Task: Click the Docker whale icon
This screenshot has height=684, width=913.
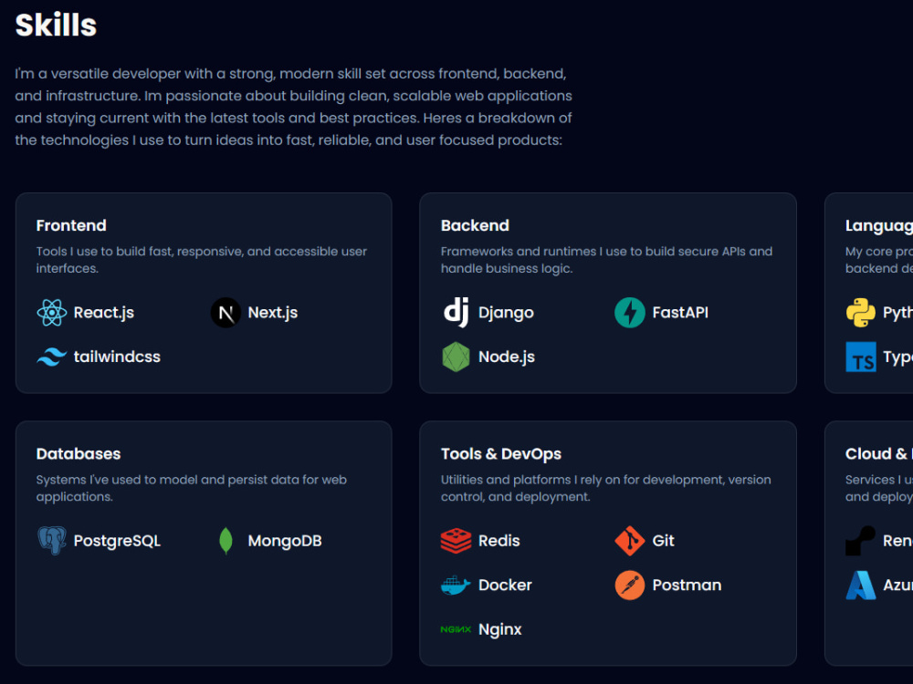Action: pos(456,586)
